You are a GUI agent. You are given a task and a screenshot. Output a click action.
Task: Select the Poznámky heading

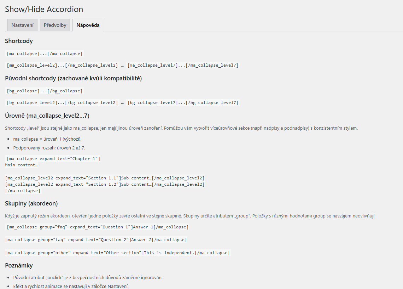[x=20, y=265]
